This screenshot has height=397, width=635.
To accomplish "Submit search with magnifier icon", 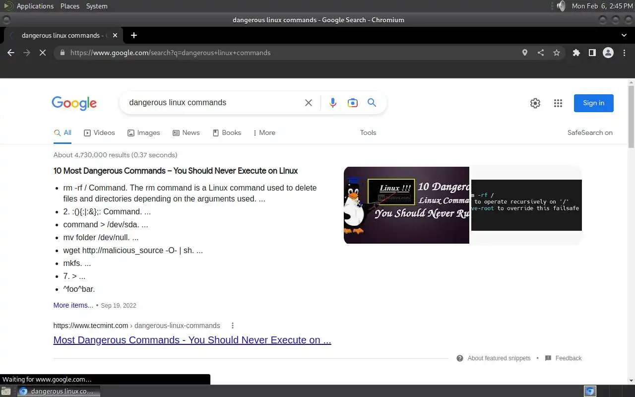I will pos(372,103).
